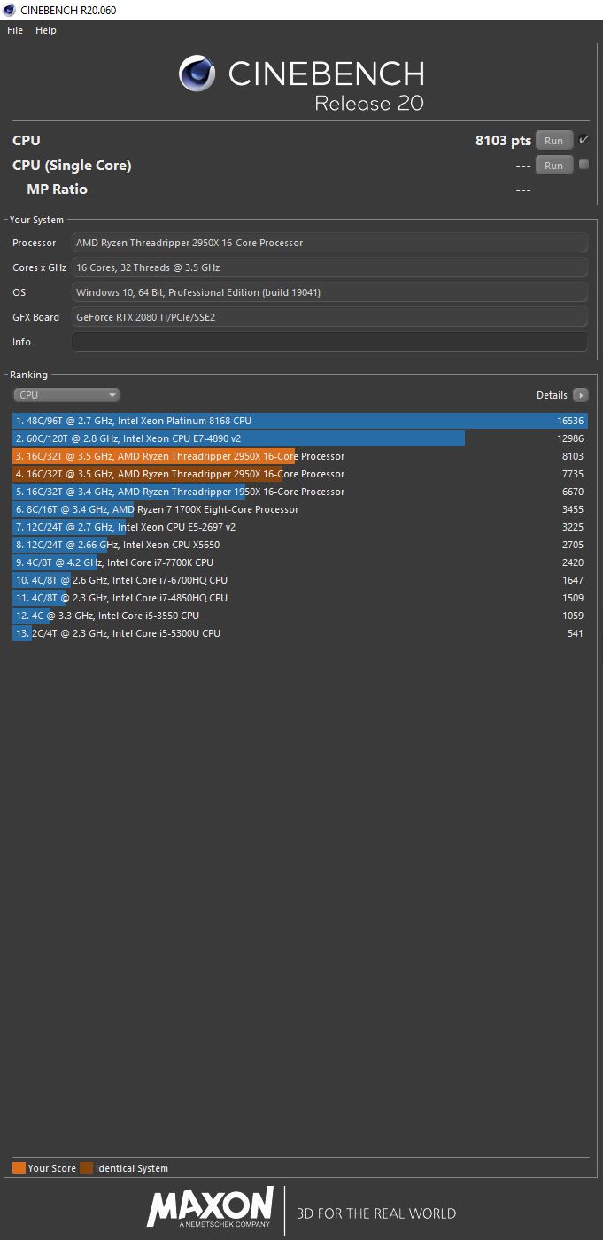The height and width of the screenshot is (1240, 603).
Task: Select Intel Xeon Platinum 8168 ranking row
Action: [300, 421]
